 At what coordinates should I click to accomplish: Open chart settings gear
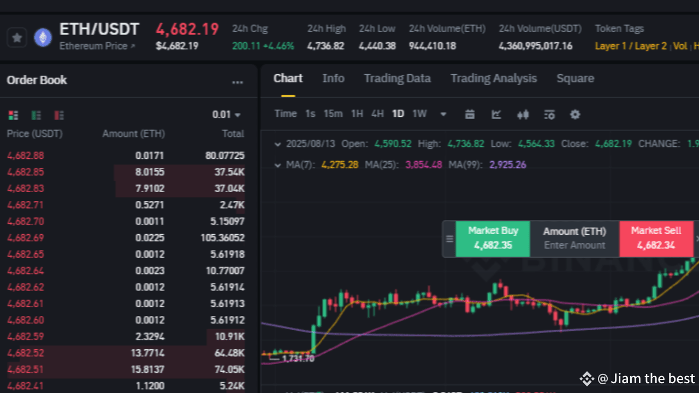(575, 114)
